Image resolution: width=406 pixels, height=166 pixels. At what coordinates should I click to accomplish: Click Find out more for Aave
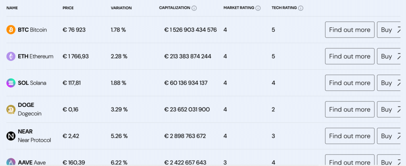pos(350,160)
